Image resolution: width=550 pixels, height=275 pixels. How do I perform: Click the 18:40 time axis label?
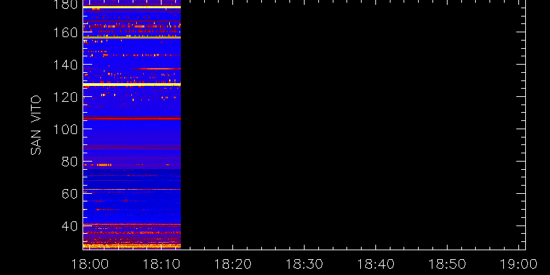click(x=375, y=264)
